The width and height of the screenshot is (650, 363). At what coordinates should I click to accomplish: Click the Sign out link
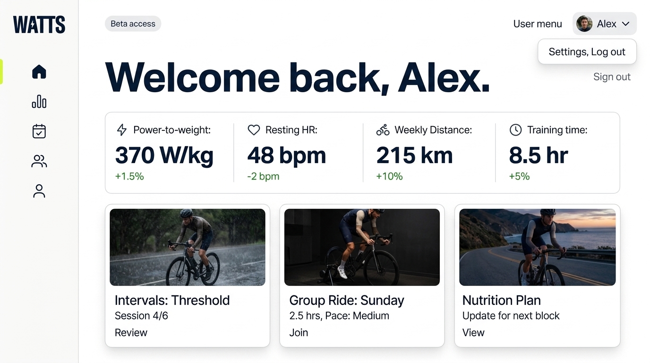point(612,77)
